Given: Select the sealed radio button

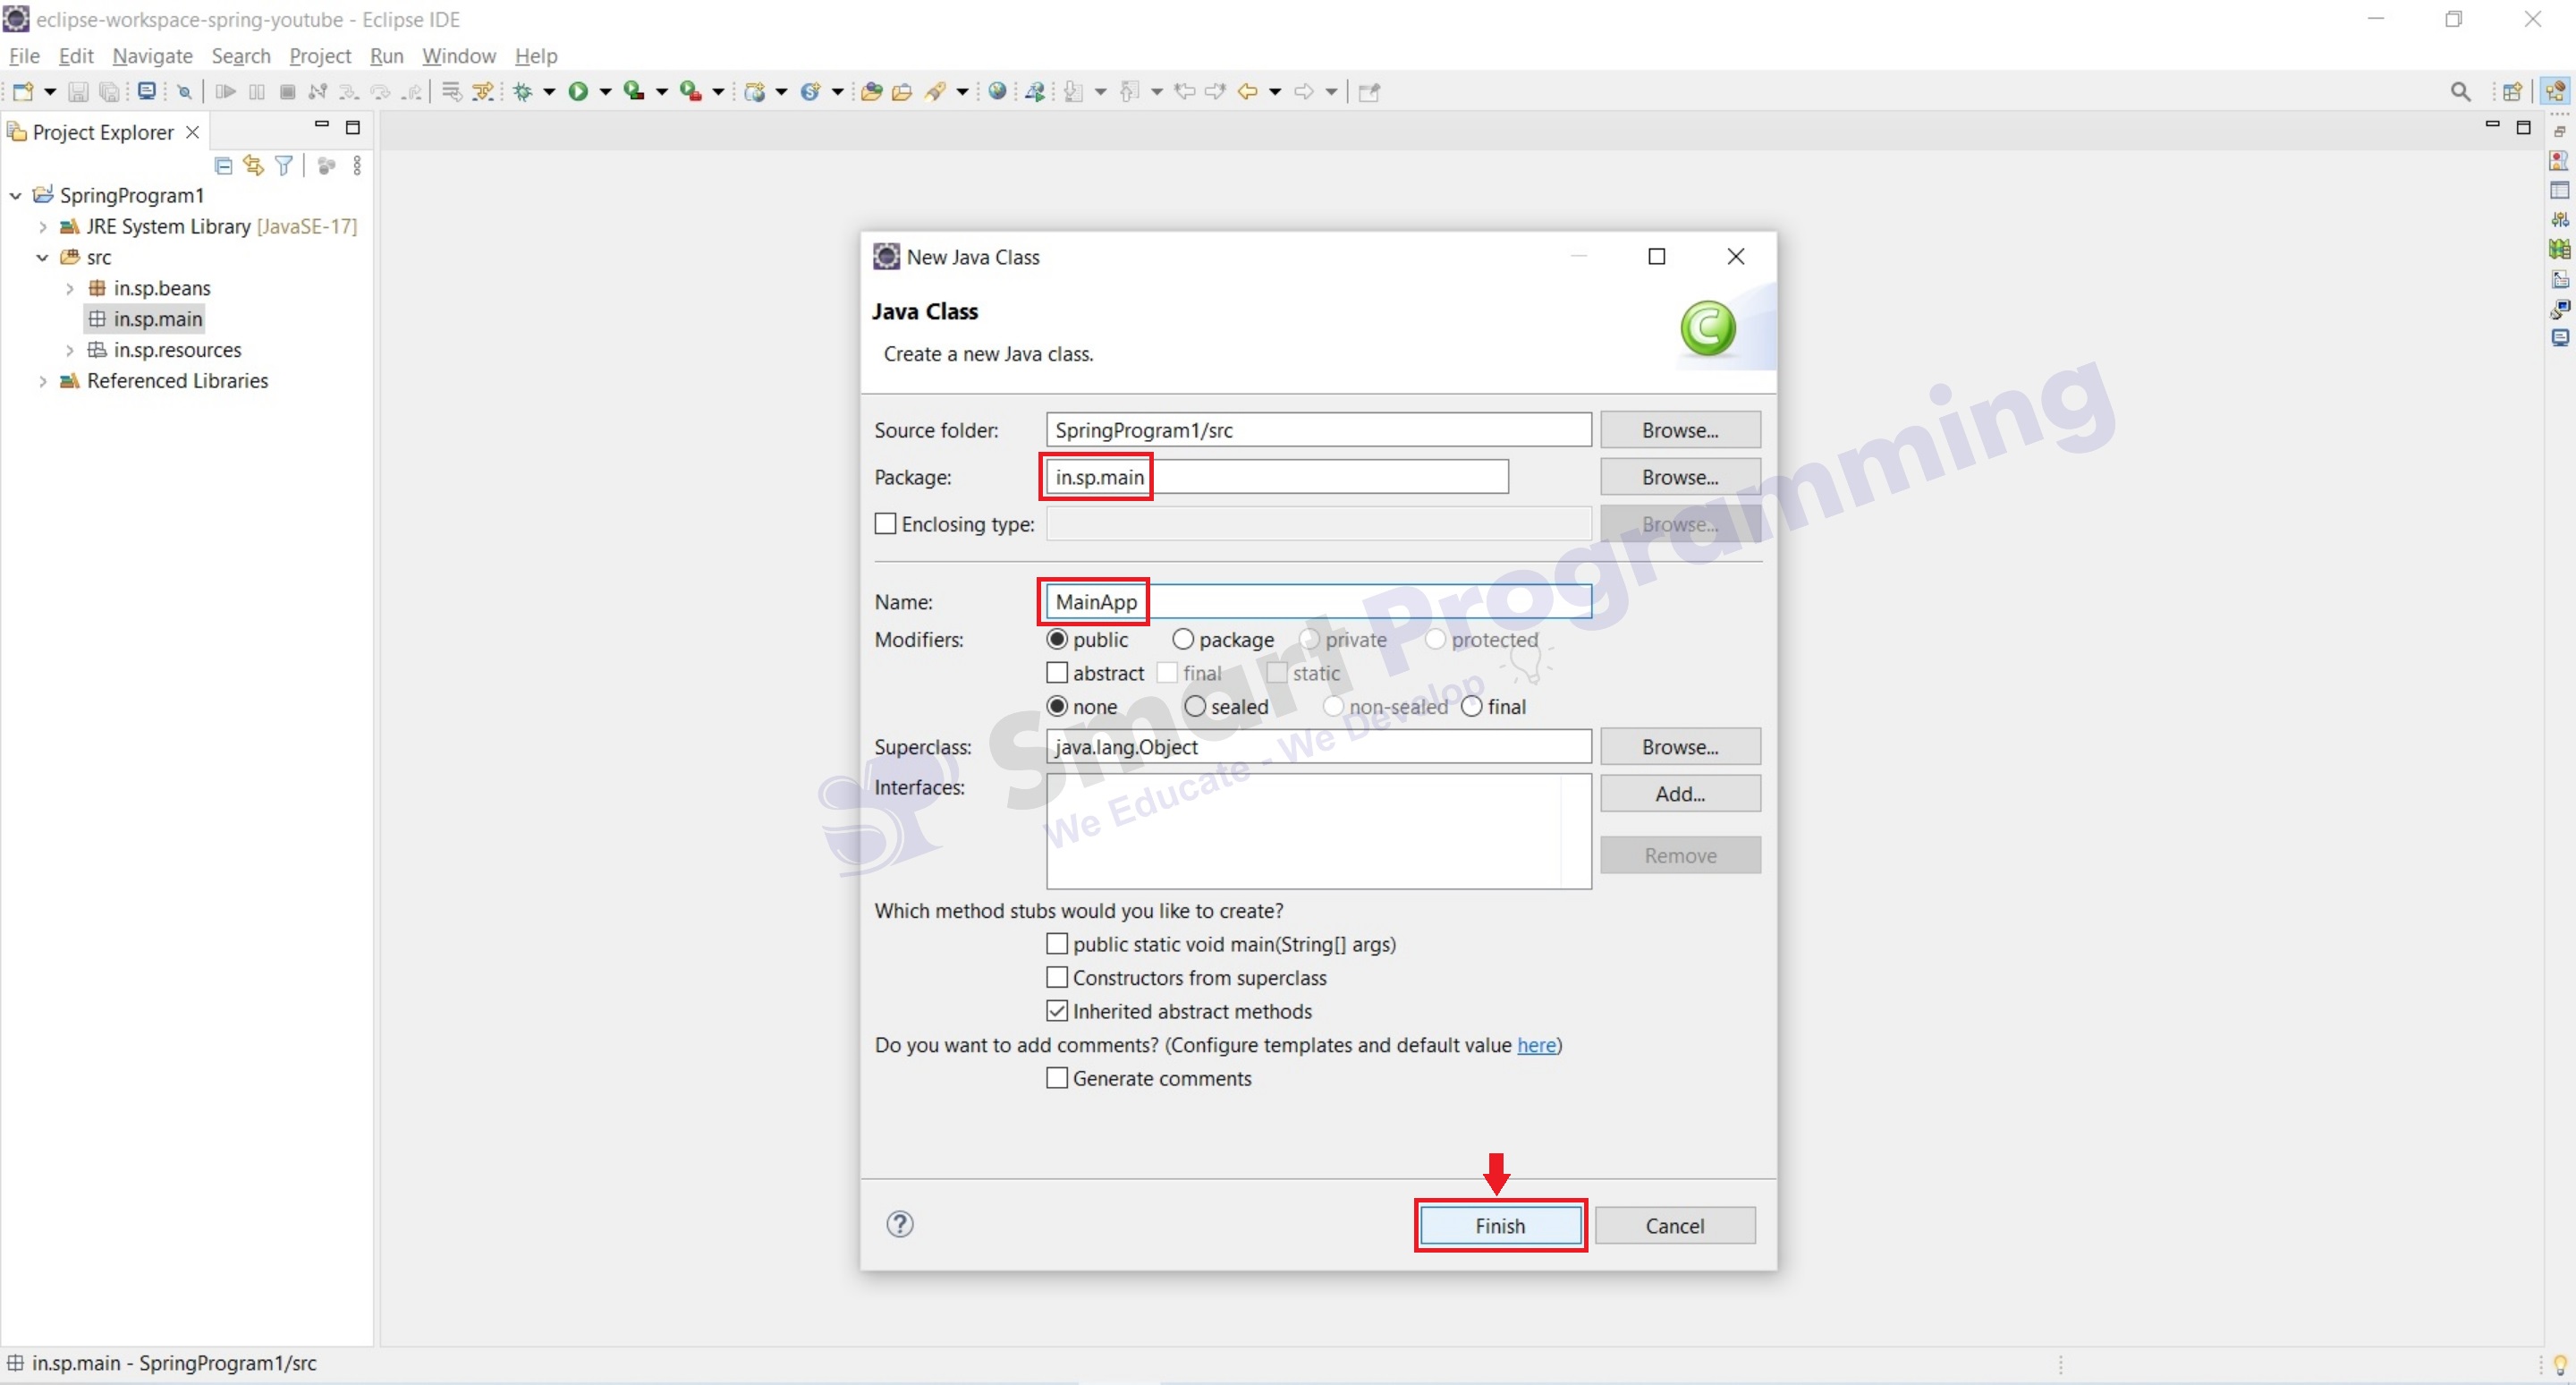Looking at the screenshot, I should (x=1195, y=706).
